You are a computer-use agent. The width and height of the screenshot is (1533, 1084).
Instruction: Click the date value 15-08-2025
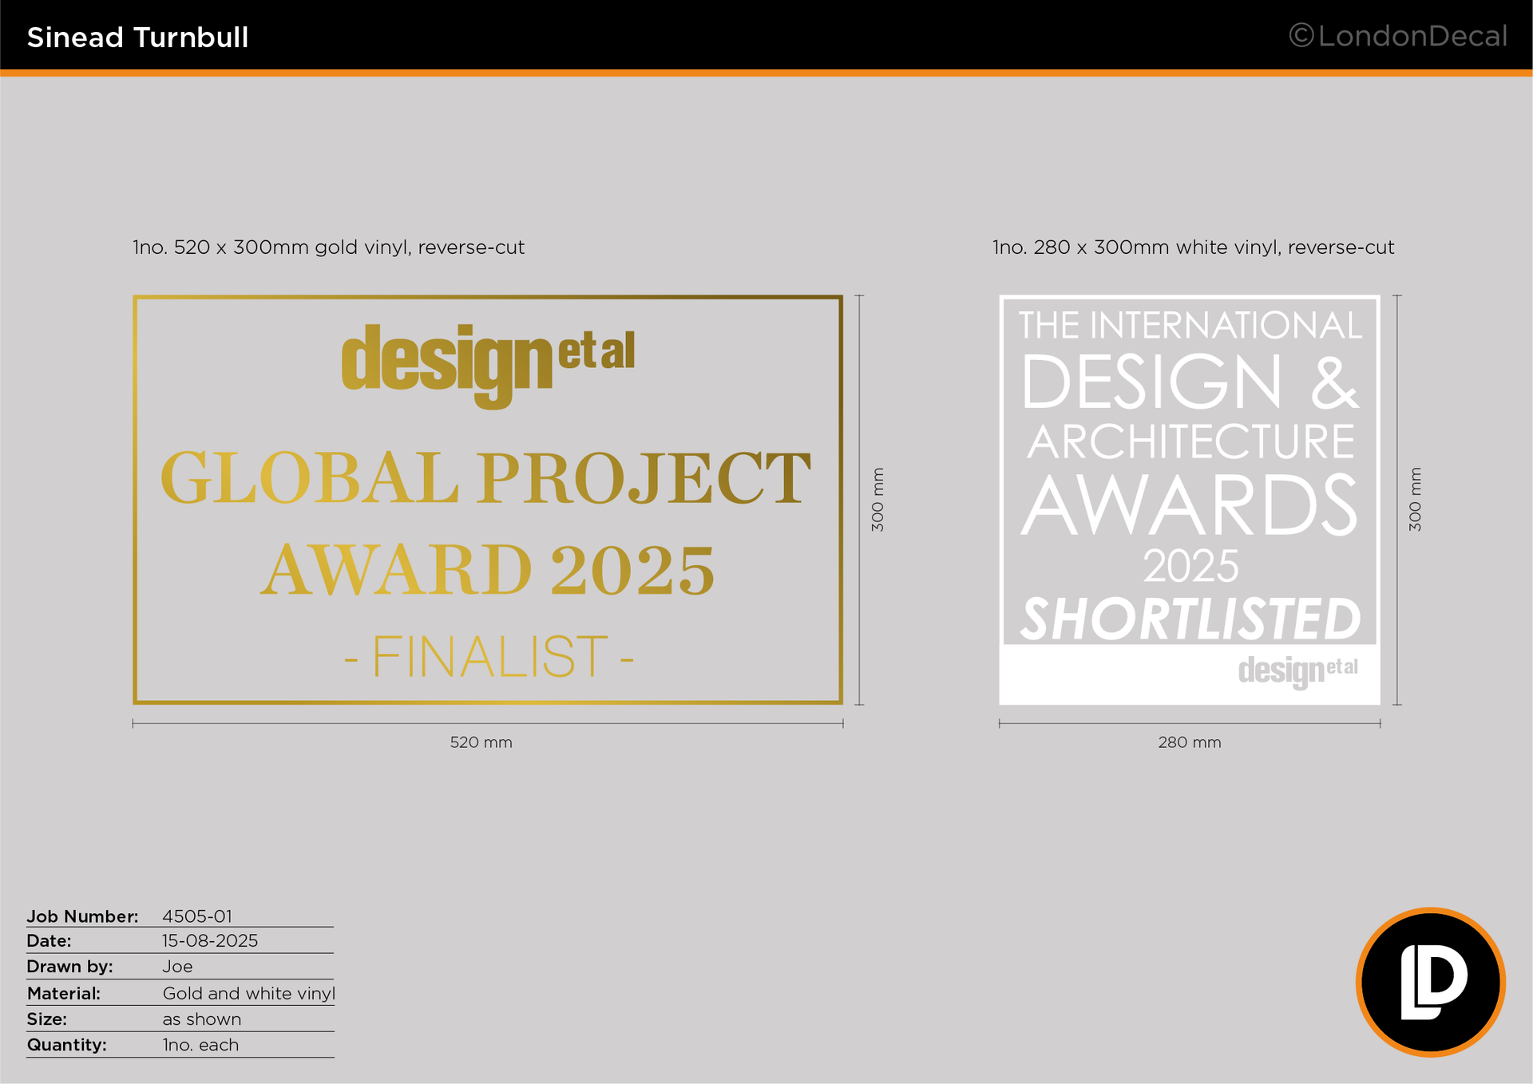pyautogui.click(x=210, y=940)
